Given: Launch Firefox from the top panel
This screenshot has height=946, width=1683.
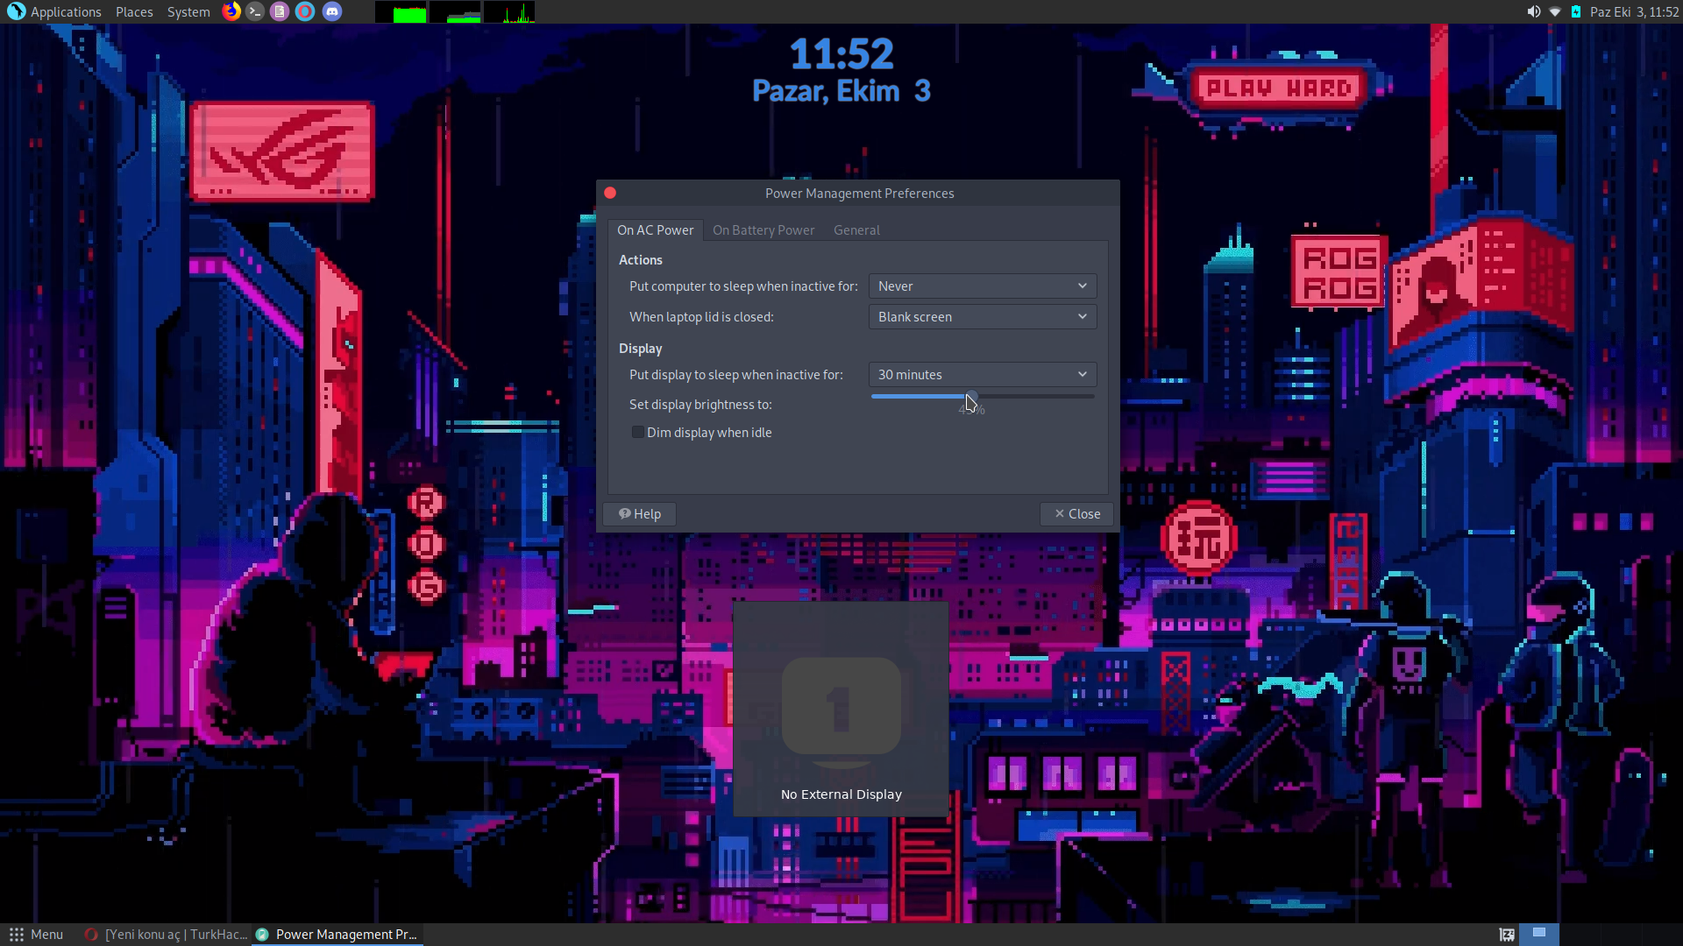Looking at the screenshot, I should tap(231, 11).
